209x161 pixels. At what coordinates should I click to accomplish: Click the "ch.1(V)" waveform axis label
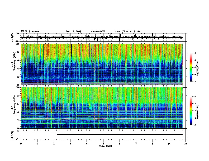click(13, 37)
